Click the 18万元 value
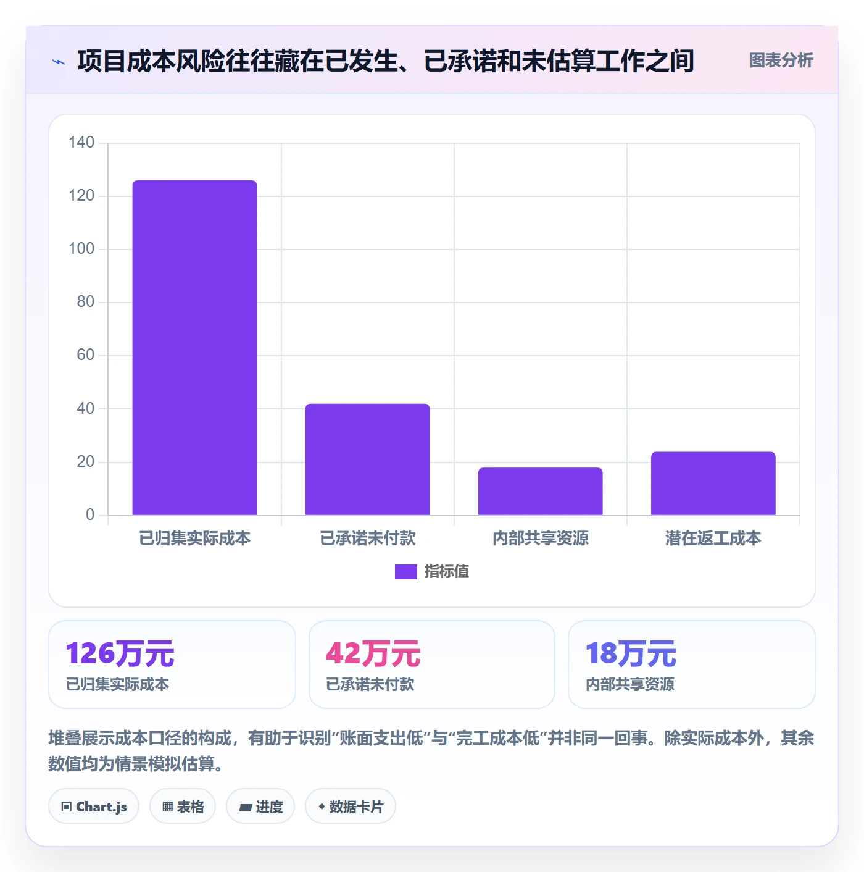Viewport: 864px width, 872px height. [631, 653]
